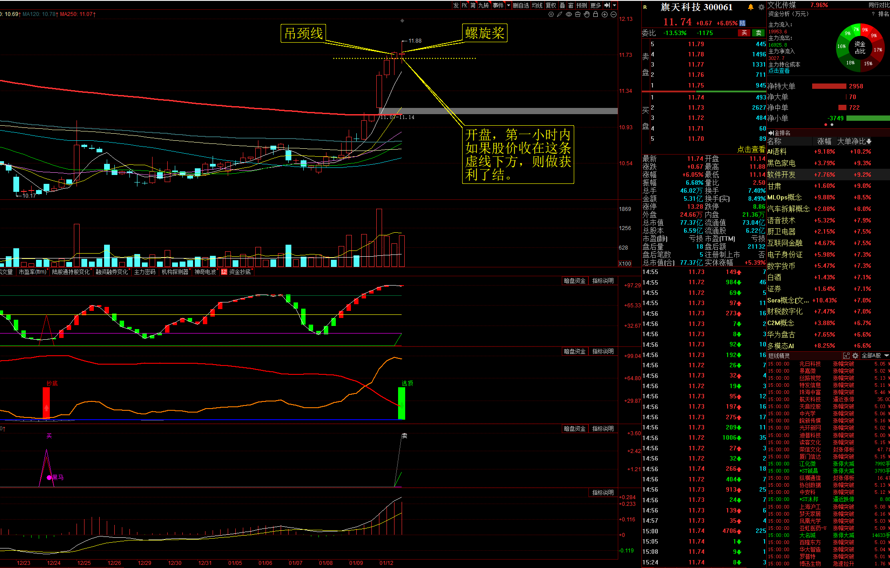890x568 pixels.
Task: Select 软件开发 row in sector list
Action: point(781,175)
